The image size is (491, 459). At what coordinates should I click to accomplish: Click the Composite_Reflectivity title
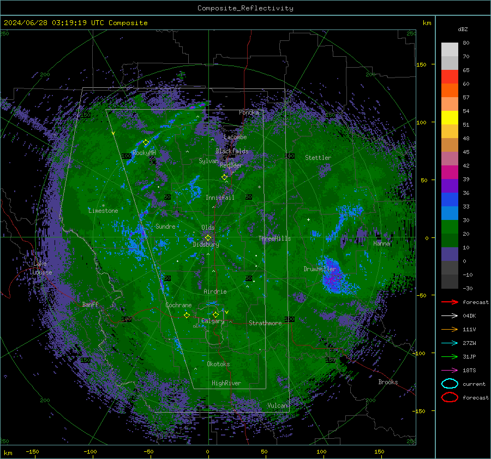coord(245,8)
